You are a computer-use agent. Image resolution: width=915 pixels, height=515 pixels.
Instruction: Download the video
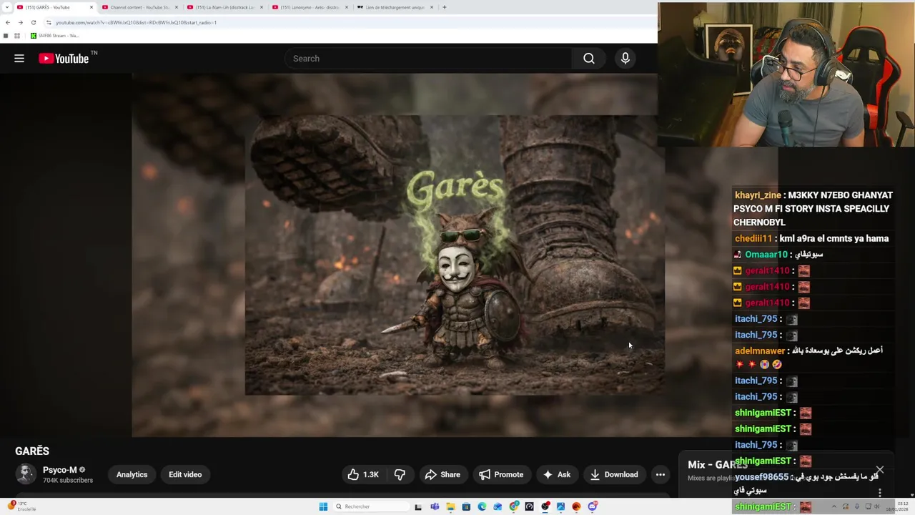613,474
